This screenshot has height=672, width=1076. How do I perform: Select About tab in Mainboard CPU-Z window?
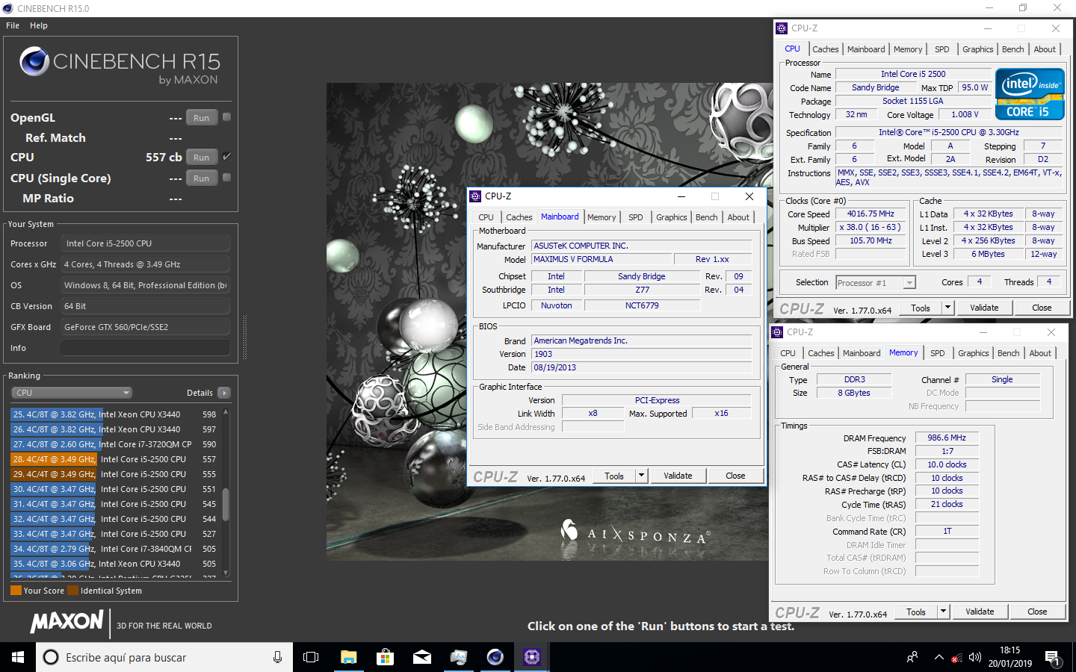(738, 217)
